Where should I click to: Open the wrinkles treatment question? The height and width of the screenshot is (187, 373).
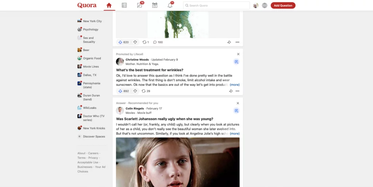[x=150, y=70]
